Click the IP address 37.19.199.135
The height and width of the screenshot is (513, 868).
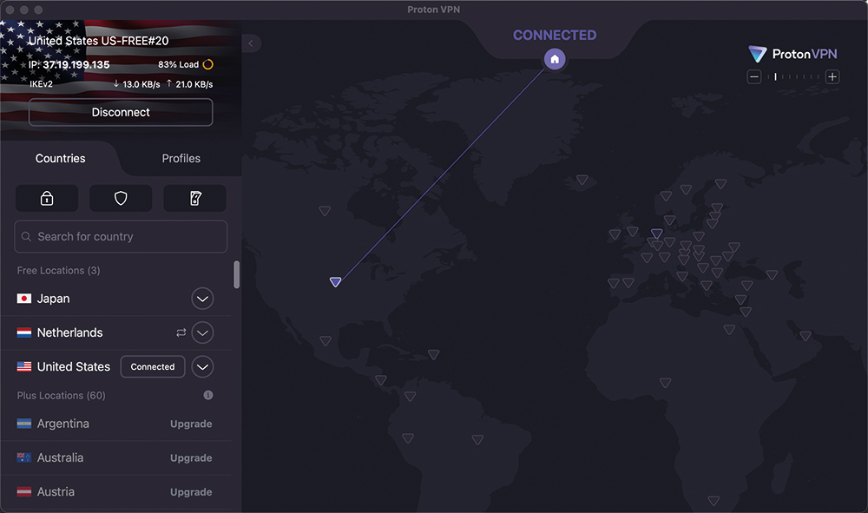click(x=76, y=65)
